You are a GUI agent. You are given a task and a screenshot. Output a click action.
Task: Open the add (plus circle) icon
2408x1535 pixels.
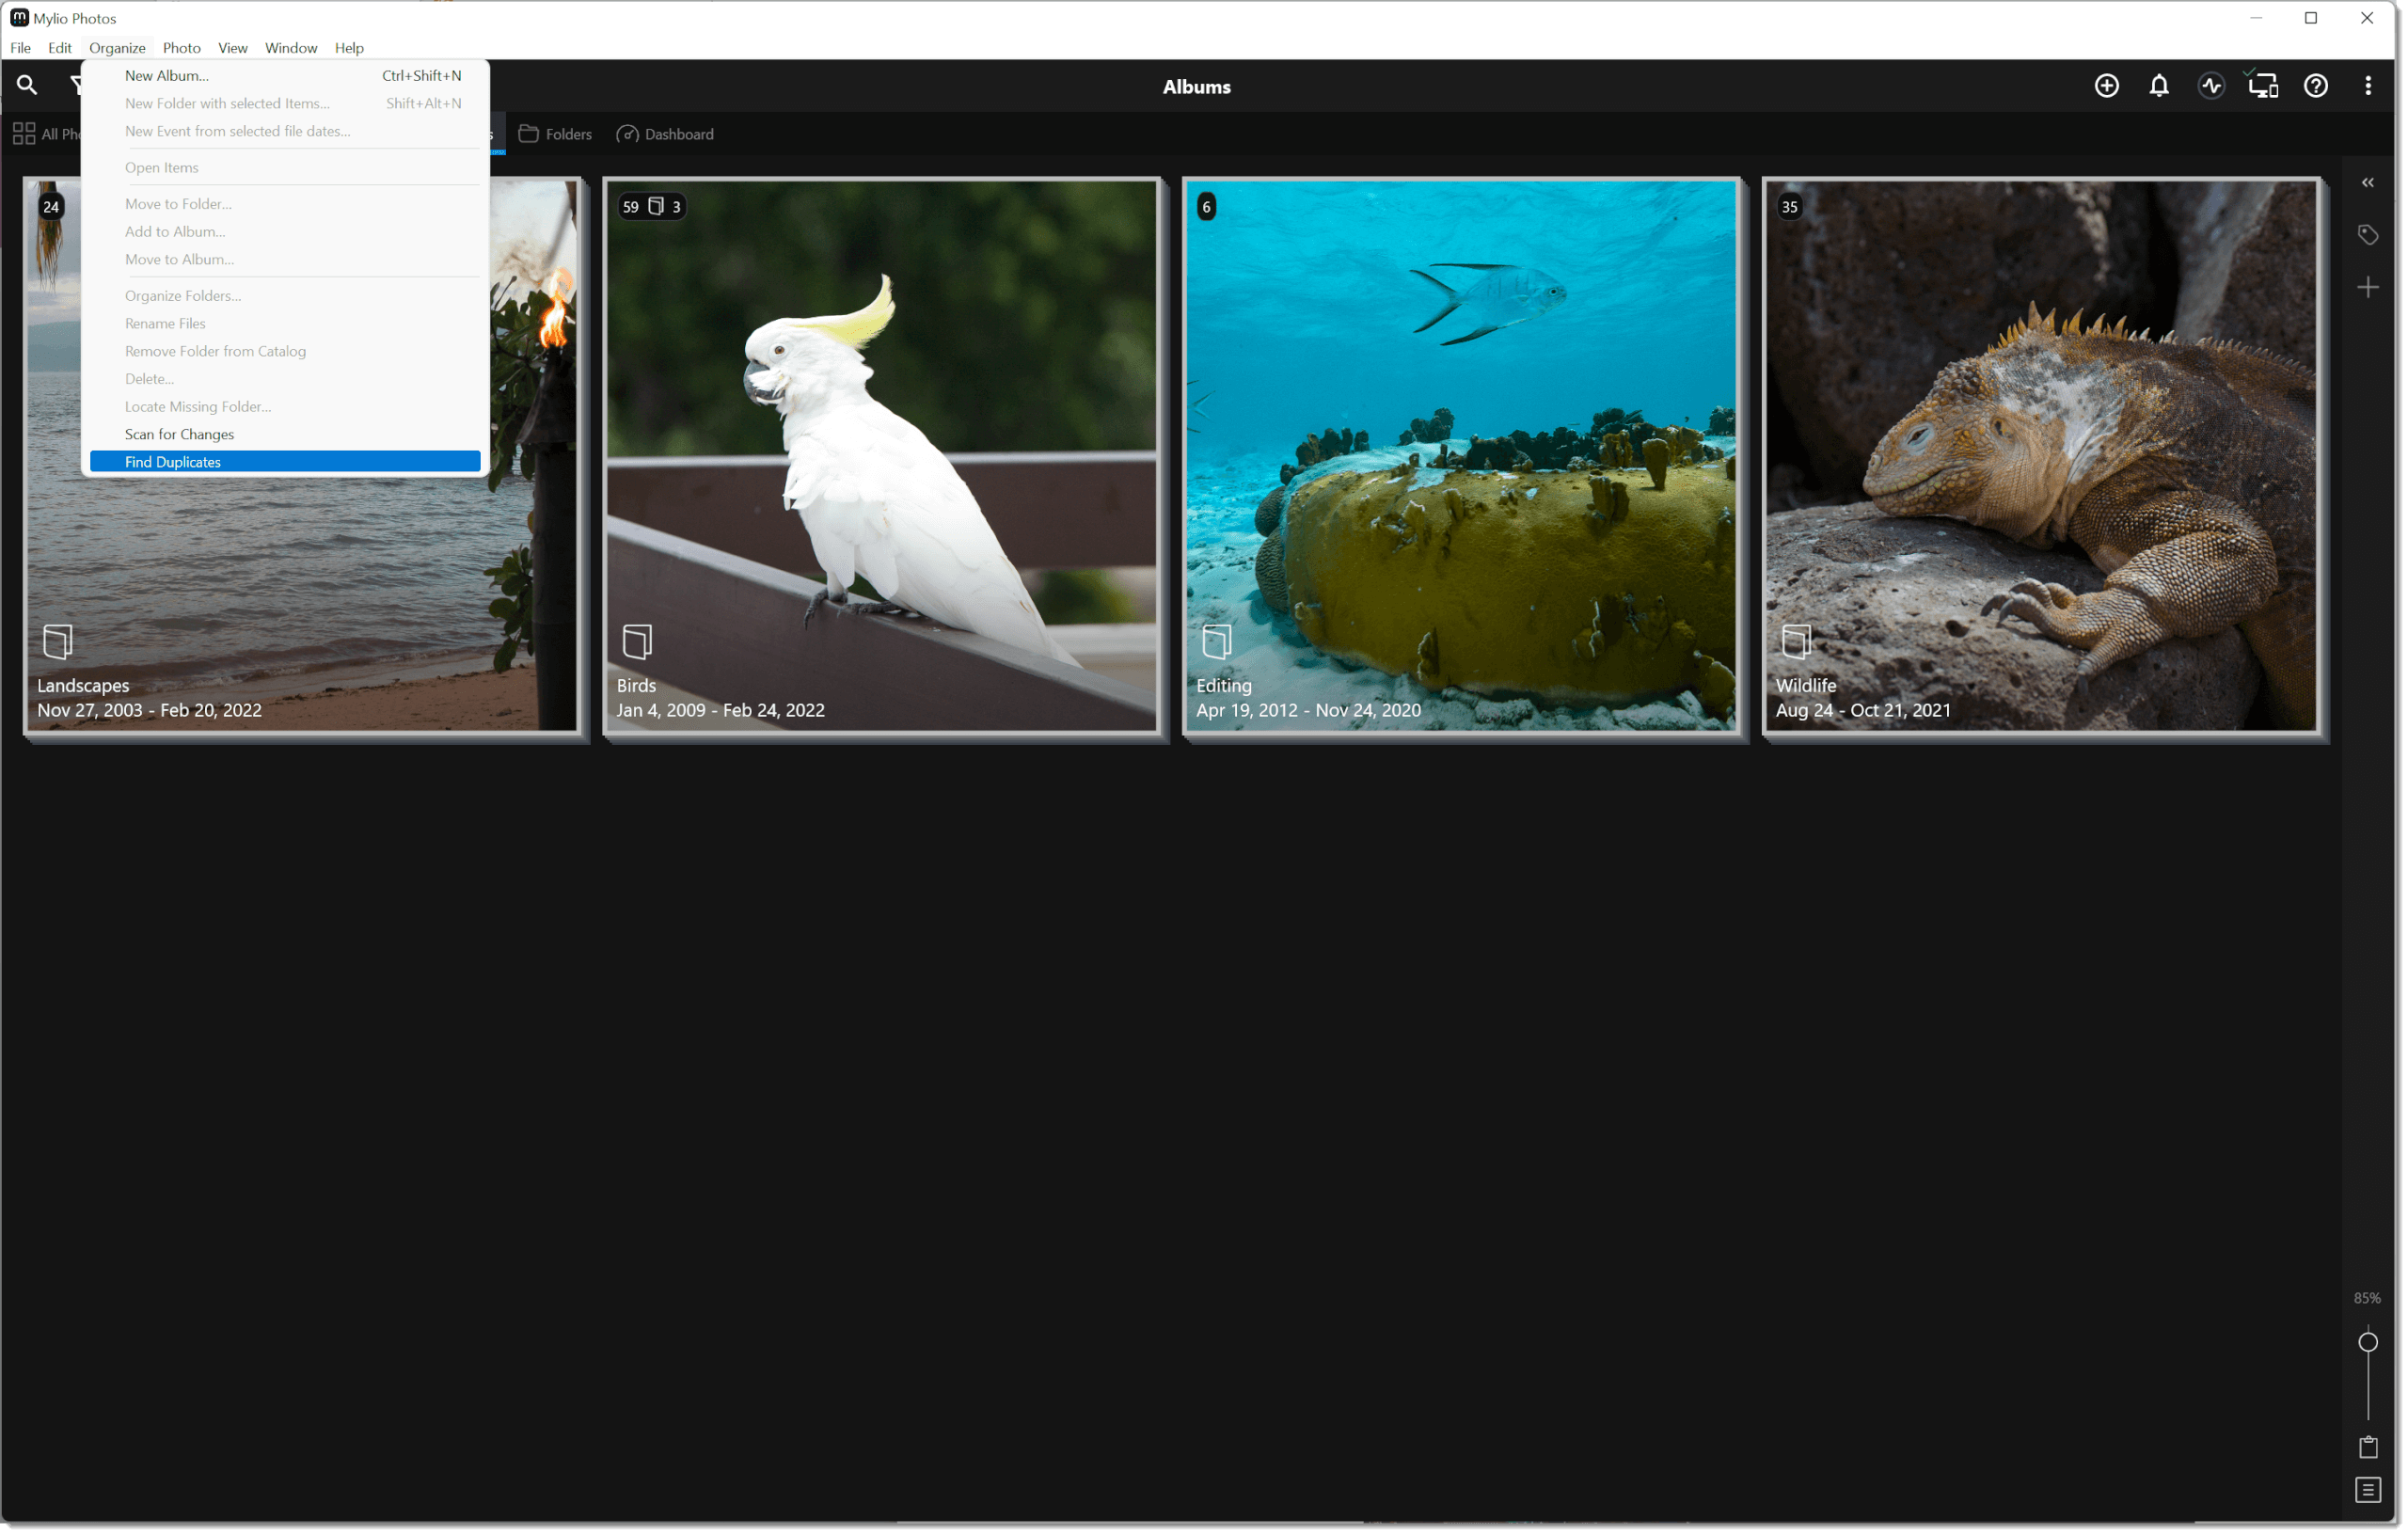pos(2106,86)
